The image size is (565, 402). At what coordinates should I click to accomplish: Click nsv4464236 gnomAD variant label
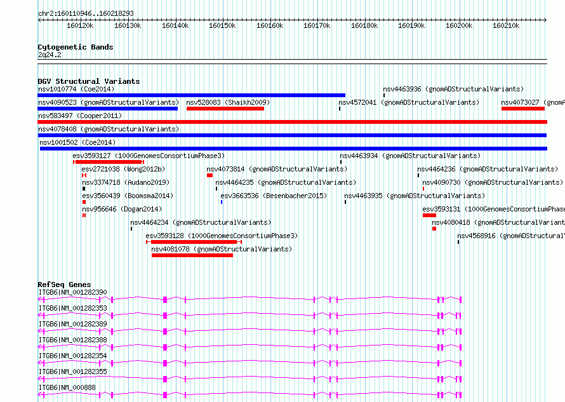click(x=488, y=169)
